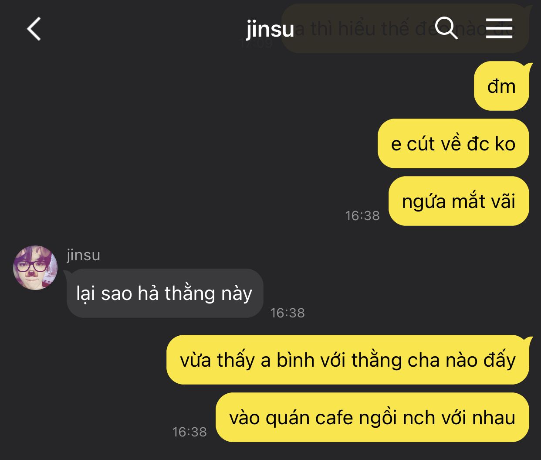Select the "ngứa mắt vãi" message bubble

(459, 201)
